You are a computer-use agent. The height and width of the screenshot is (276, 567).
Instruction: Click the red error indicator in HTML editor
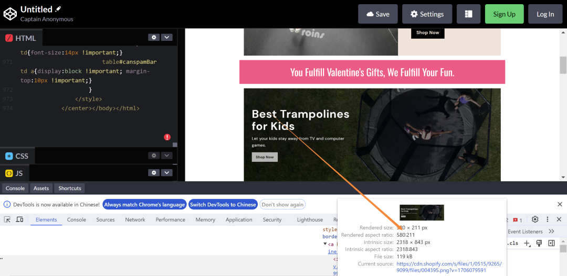167,137
